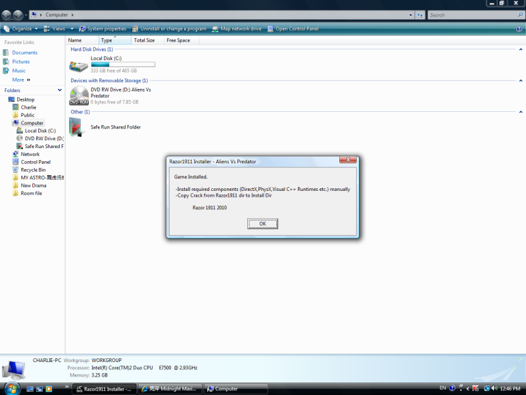Click the Local Disk (C:) space usage bar
Viewport: 526px width, 395px height.
pyautogui.click(x=123, y=65)
